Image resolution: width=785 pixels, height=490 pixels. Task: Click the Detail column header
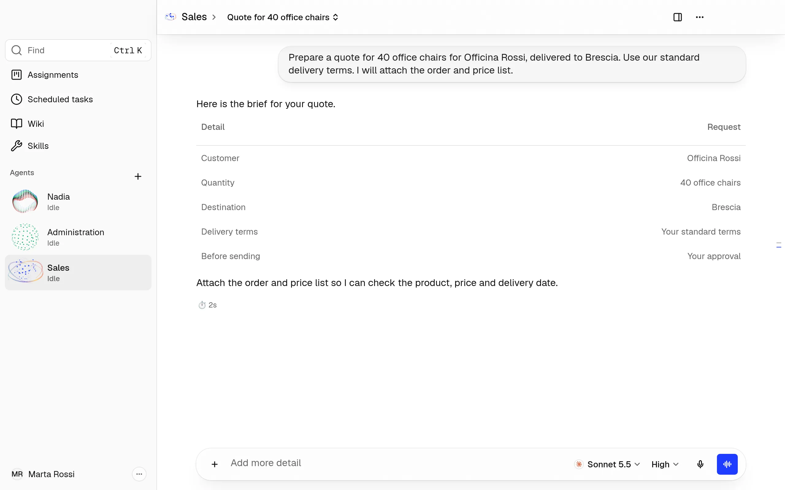[x=213, y=127]
